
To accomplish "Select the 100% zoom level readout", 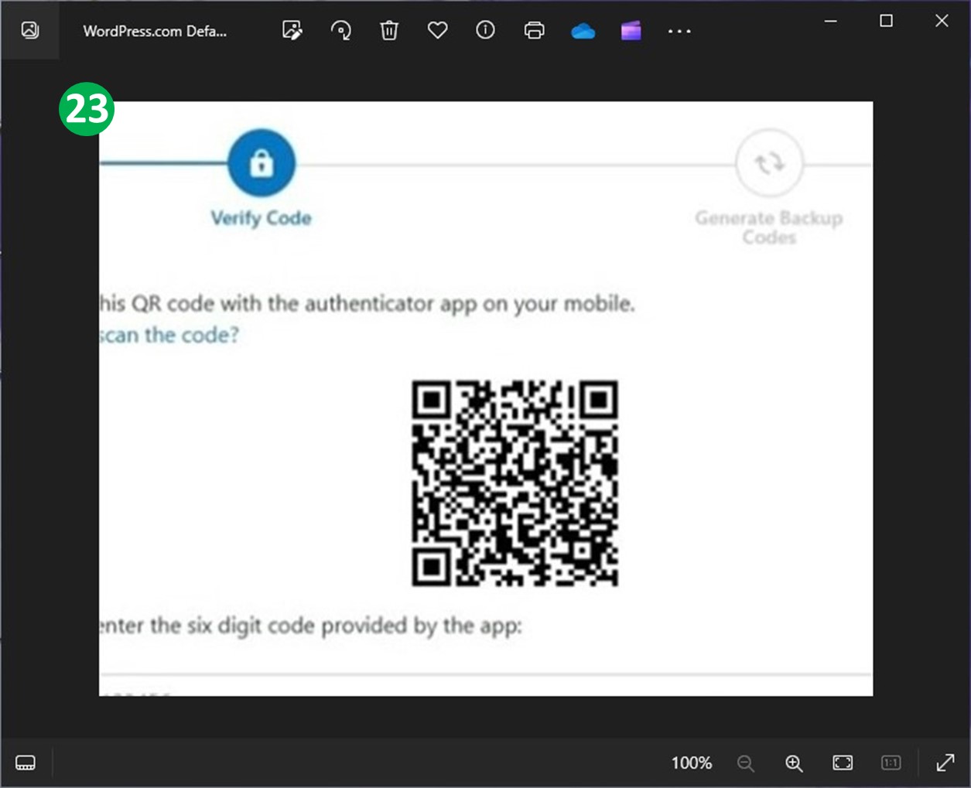I will (x=691, y=763).
